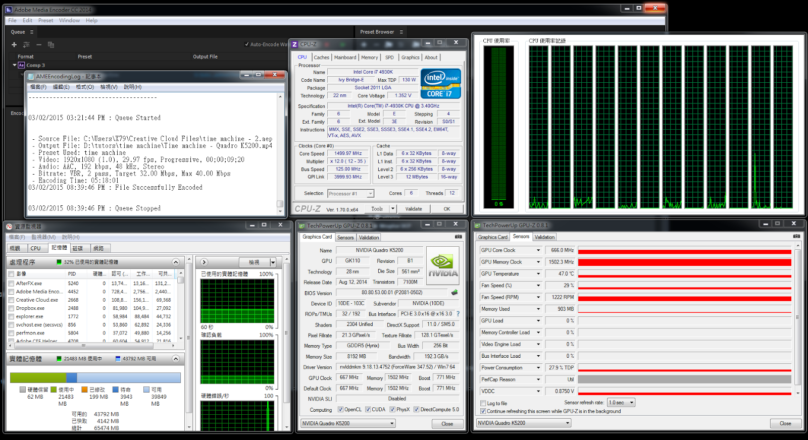This screenshot has width=808, height=440.
Task: Click the Ae icon beside Comp 3
Action: coord(21,65)
